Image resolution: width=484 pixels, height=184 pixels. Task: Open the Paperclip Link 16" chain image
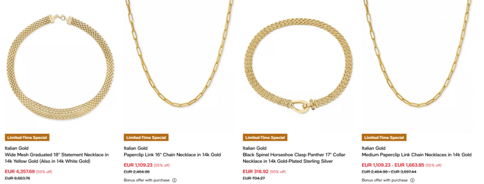(179, 66)
